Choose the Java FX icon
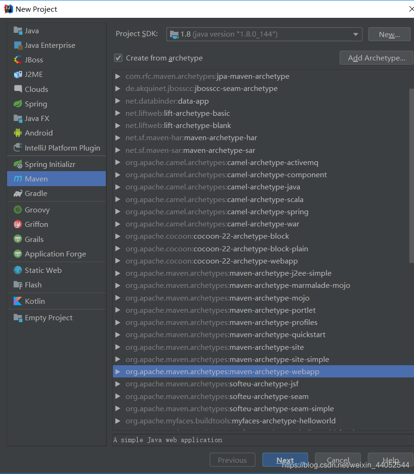Image resolution: width=414 pixels, height=474 pixels. click(18, 119)
